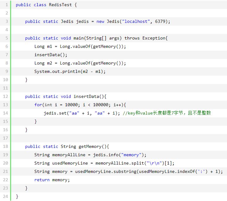Click the green Chinese comment
The width and height of the screenshot is (227, 201).
167,113
